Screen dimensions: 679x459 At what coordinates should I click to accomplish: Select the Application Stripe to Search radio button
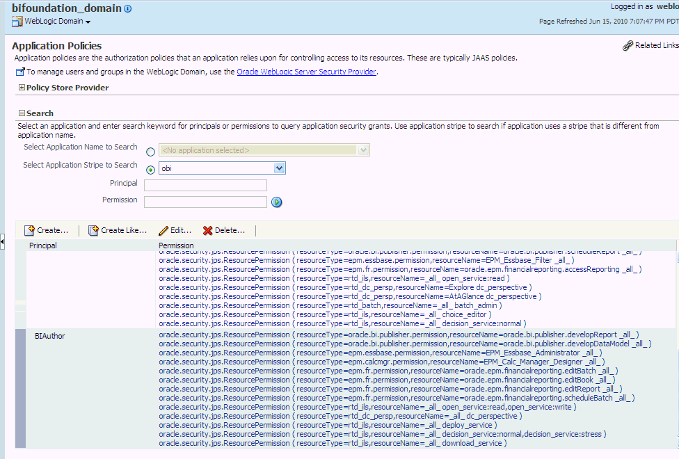tap(150, 168)
